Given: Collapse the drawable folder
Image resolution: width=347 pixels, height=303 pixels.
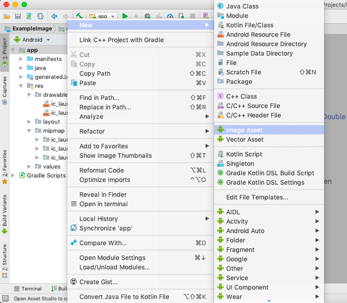Looking at the screenshot, I should click(x=29, y=95).
